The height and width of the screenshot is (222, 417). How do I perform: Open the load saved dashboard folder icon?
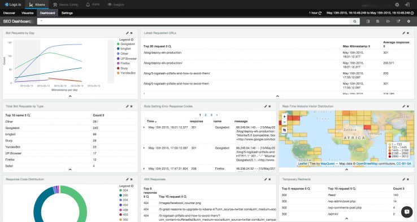pos(388,21)
